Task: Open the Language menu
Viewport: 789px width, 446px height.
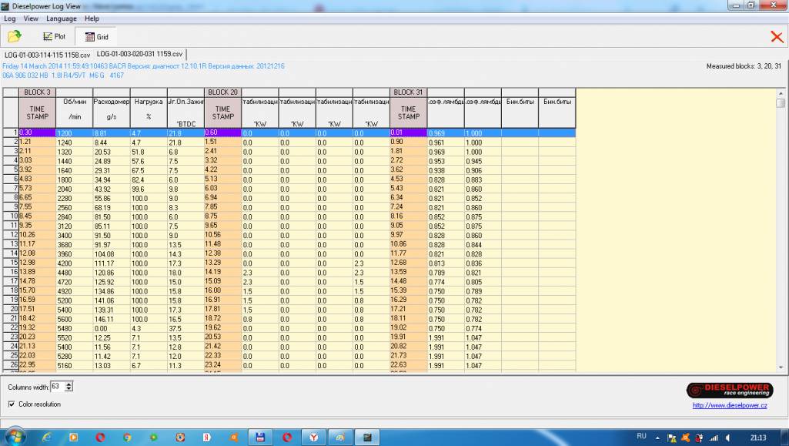Action: click(61, 18)
